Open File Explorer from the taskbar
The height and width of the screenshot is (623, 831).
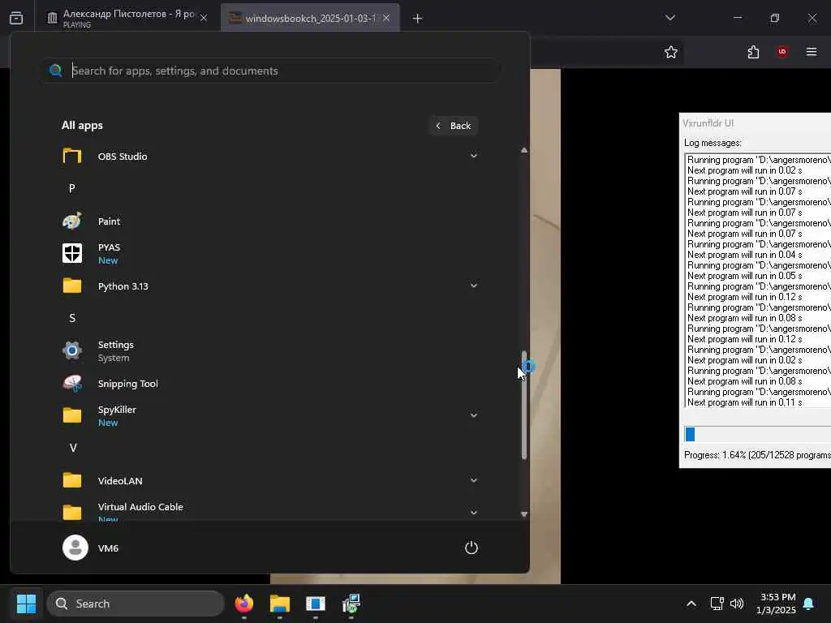tap(279, 604)
